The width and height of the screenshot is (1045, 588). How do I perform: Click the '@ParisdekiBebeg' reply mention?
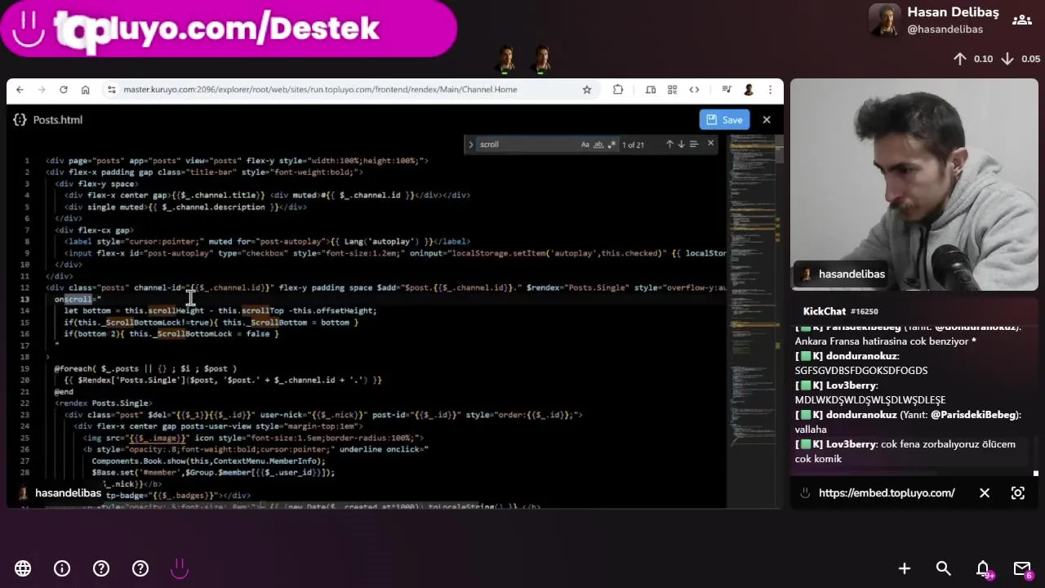[x=974, y=415]
